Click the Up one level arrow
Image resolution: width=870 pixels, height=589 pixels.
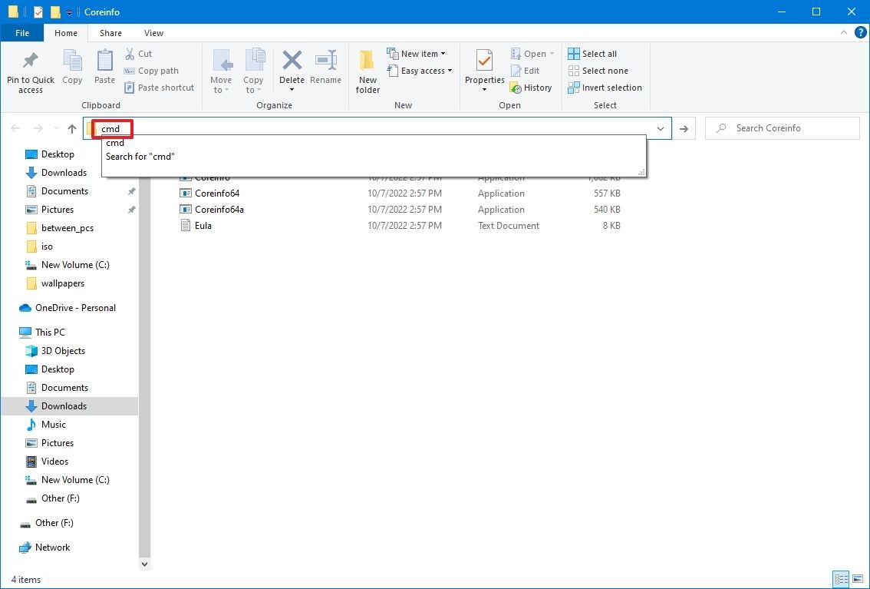[x=72, y=129]
